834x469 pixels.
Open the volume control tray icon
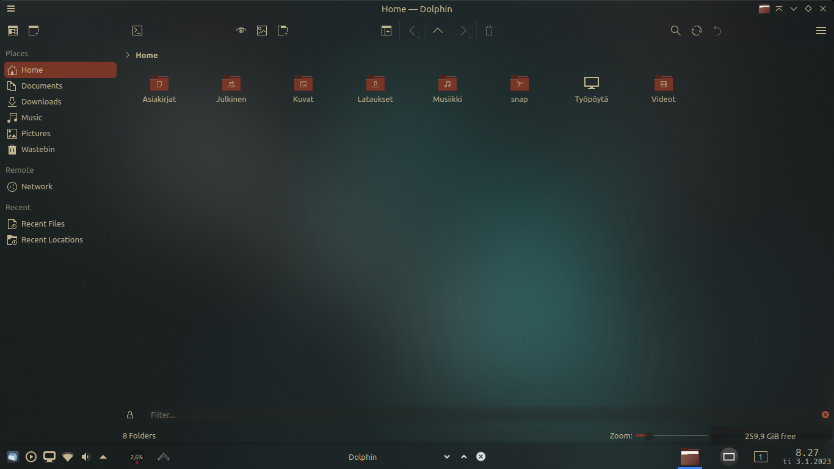coord(85,457)
